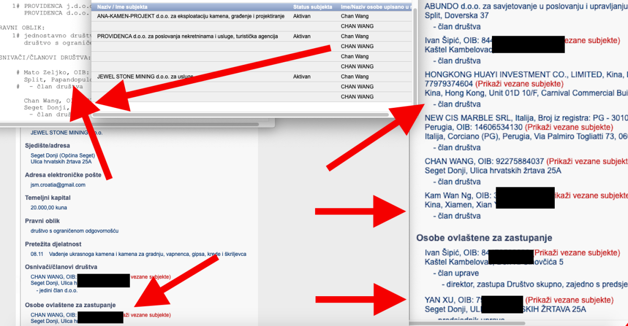Click the 'YAN XU' representative name

(439, 300)
